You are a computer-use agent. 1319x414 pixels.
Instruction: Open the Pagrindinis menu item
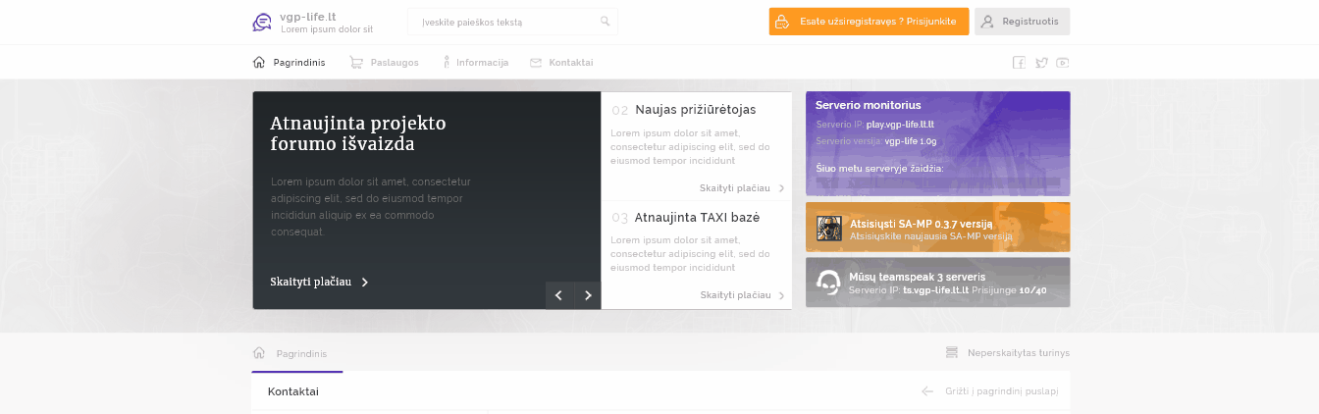[299, 63]
